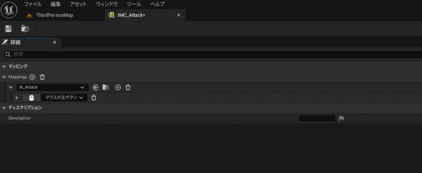Click the Description localization flag icon
The height and width of the screenshot is (173, 422).
[x=342, y=118]
